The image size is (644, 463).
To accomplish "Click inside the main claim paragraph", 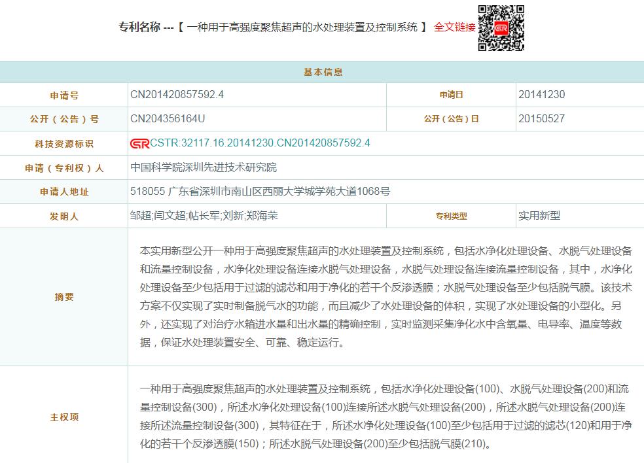I will click(385, 417).
